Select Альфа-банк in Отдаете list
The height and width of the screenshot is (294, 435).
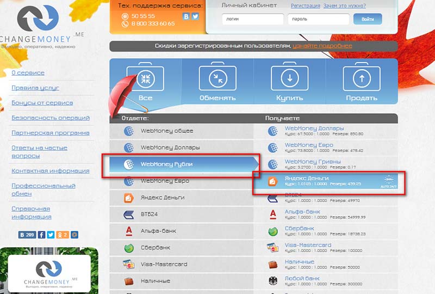click(182, 231)
